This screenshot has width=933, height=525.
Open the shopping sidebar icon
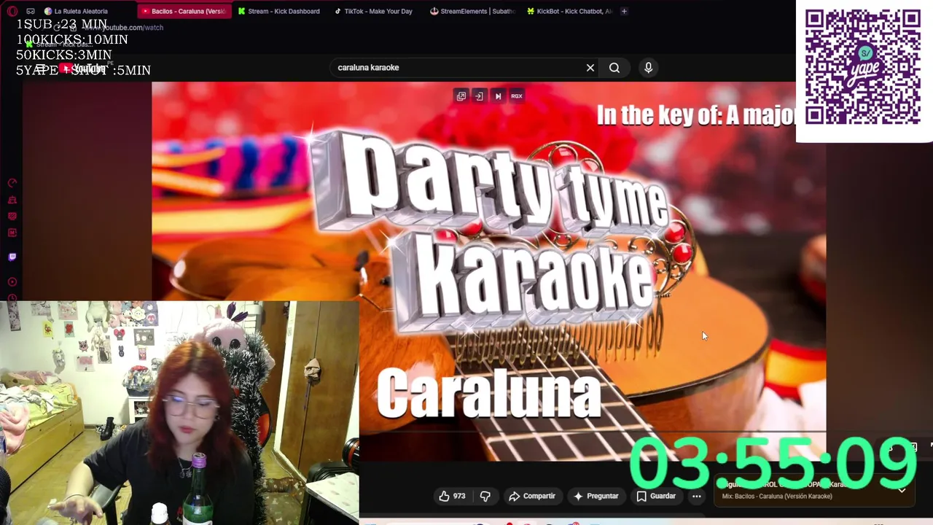(12, 200)
